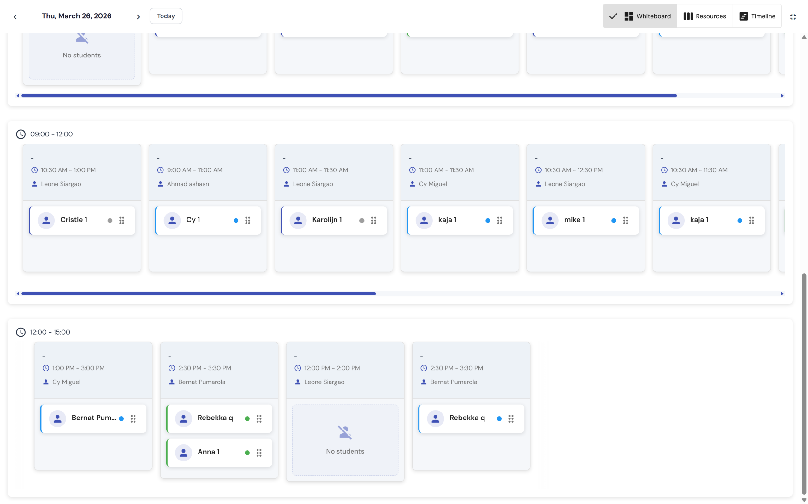Click the clock icon beside 09:00 - 12:00

coord(21,134)
